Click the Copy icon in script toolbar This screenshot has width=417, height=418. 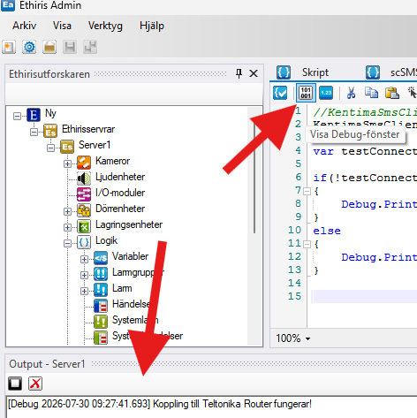371,93
